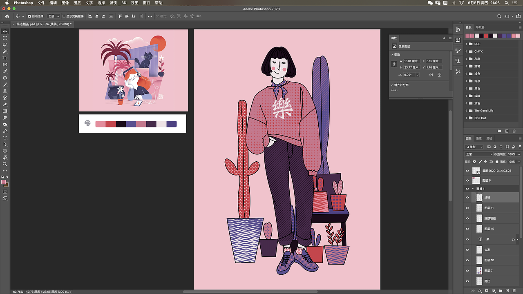Filter layers by type layers icon
This screenshot has height=294, width=523.
tap(501, 147)
